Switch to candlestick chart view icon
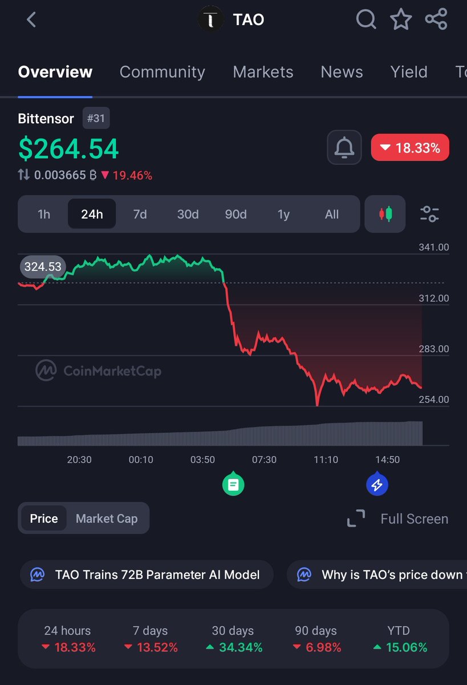467x685 pixels. tap(385, 214)
